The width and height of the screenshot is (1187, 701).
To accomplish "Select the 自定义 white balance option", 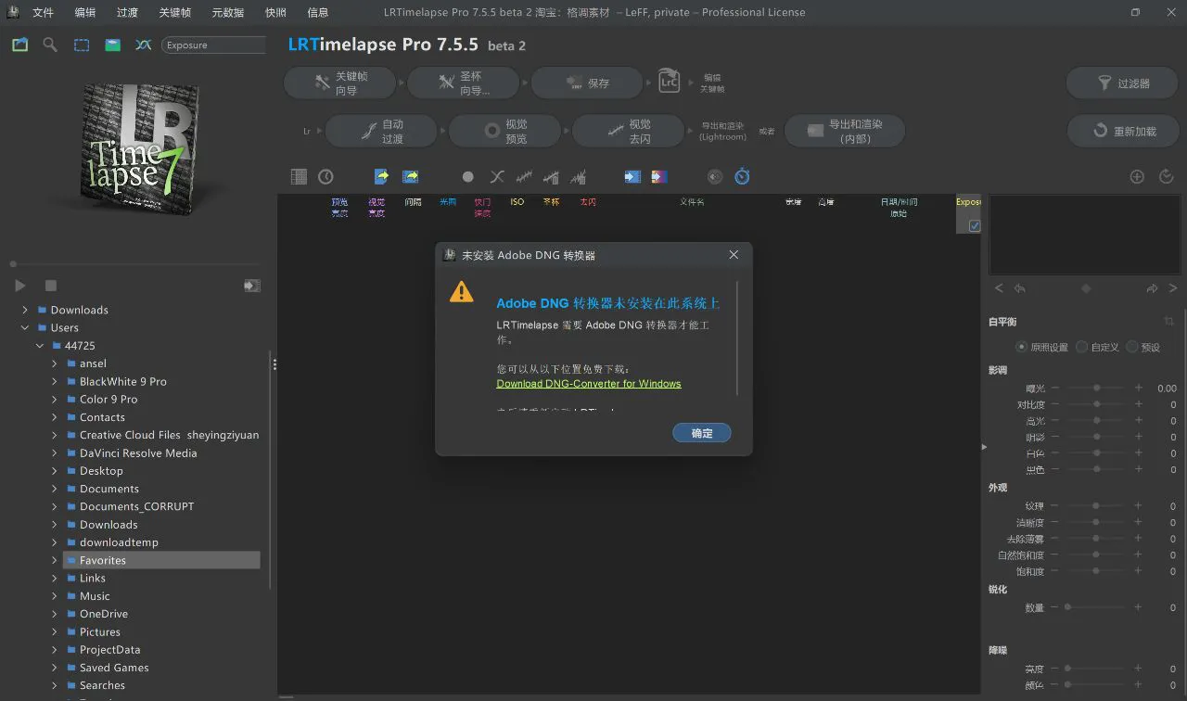I will pyautogui.click(x=1081, y=347).
